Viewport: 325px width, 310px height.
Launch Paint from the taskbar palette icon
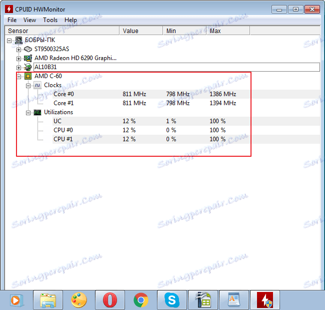coord(79,300)
